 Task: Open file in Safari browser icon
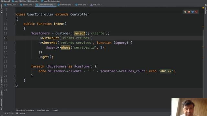point(193,12)
